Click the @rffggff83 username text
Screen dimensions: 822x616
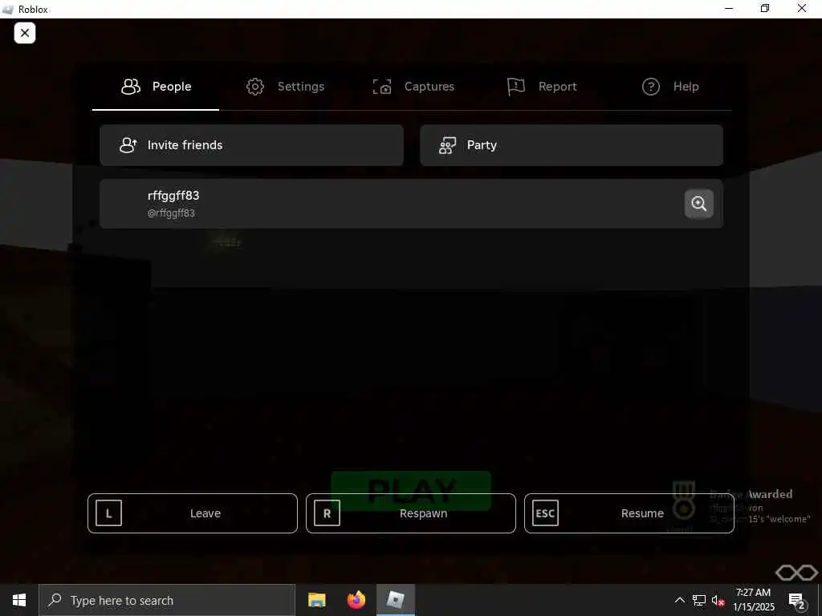(171, 213)
